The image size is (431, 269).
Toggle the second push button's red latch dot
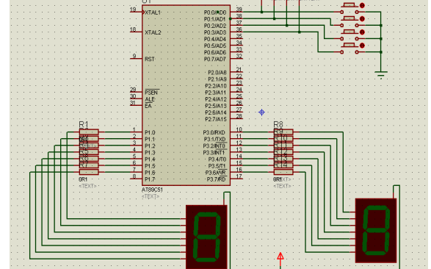(362, 18)
